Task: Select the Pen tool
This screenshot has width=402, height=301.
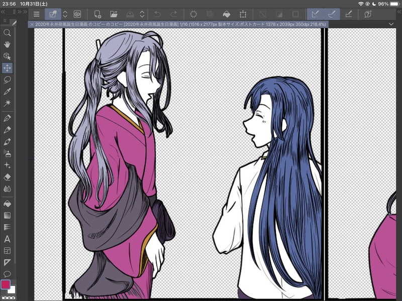Action: tap(7, 118)
